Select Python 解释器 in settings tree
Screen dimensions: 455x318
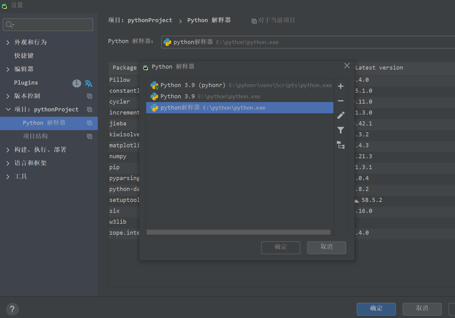(x=49, y=123)
